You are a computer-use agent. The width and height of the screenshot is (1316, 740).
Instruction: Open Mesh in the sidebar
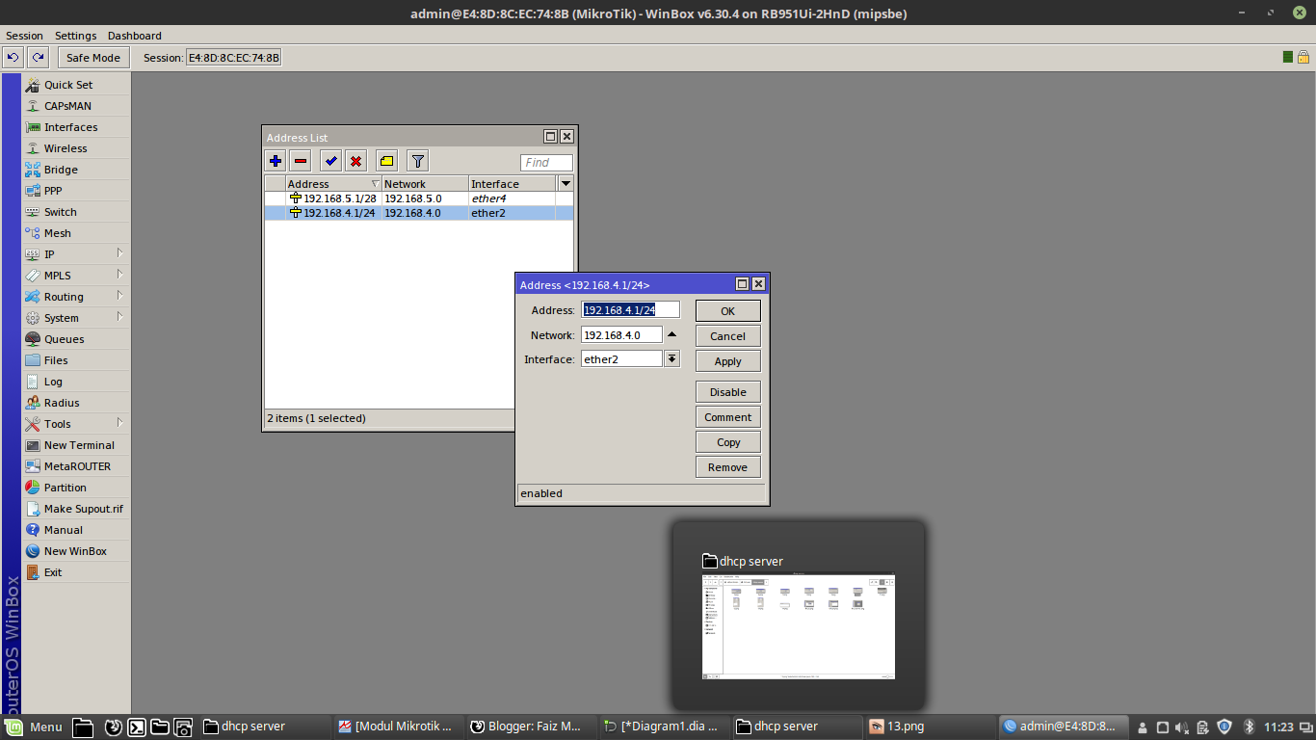(75, 233)
